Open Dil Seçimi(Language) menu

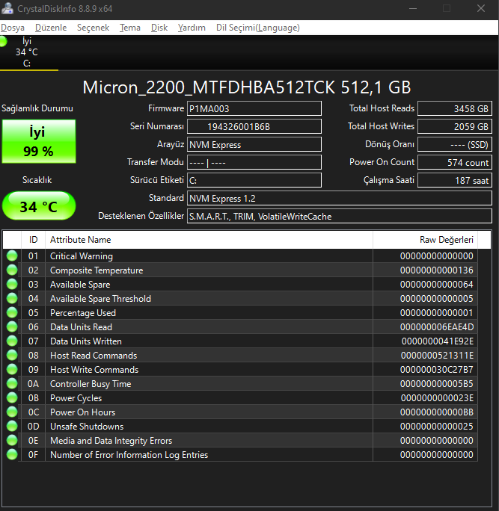click(258, 28)
